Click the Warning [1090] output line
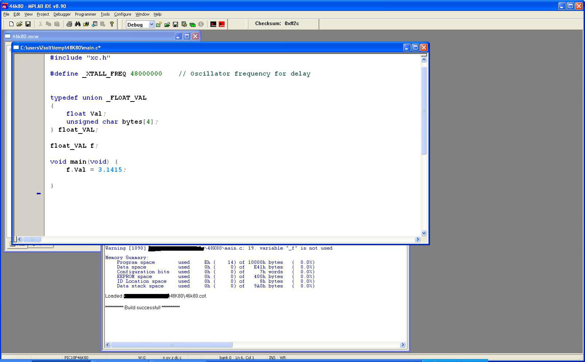This screenshot has width=585, height=362. (219, 248)
